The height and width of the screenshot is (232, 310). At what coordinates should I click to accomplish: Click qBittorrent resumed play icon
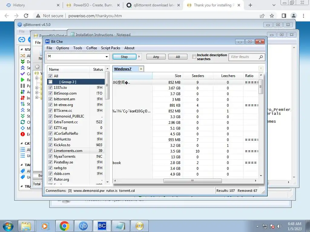click(x=23, y=80)
